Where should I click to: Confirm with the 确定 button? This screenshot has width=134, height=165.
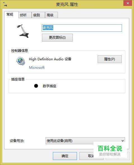(65, 156)
